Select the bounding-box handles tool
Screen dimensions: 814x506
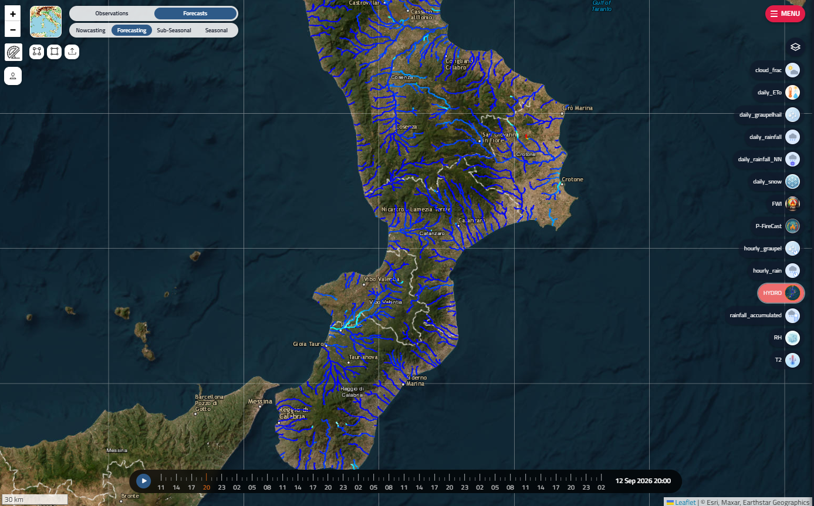pos(37,52)
